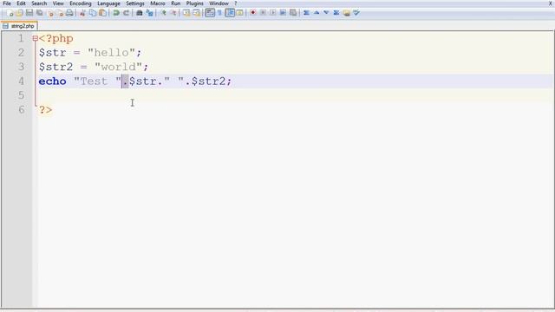Click the Stop Recording macro icon

263,13
